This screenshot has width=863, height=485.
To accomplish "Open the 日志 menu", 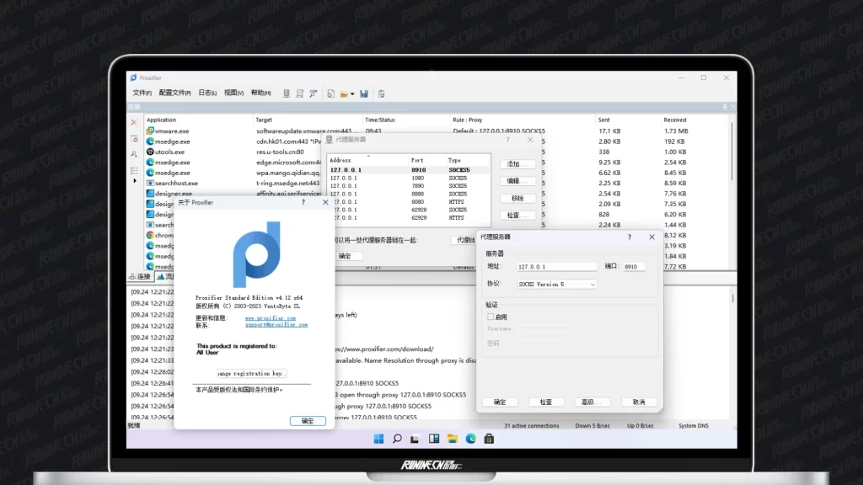I will click(206, 93).
